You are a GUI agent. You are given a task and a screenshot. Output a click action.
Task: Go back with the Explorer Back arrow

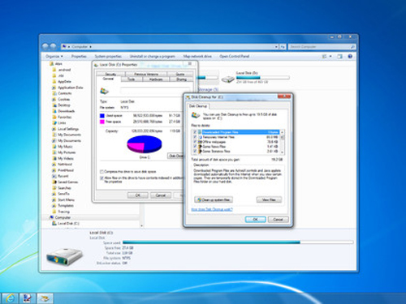click(x=45, y=46)
